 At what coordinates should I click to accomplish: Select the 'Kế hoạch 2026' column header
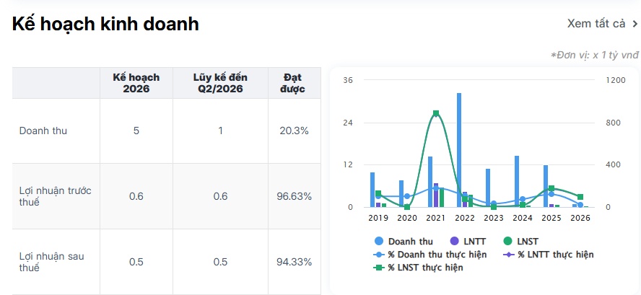136,83
